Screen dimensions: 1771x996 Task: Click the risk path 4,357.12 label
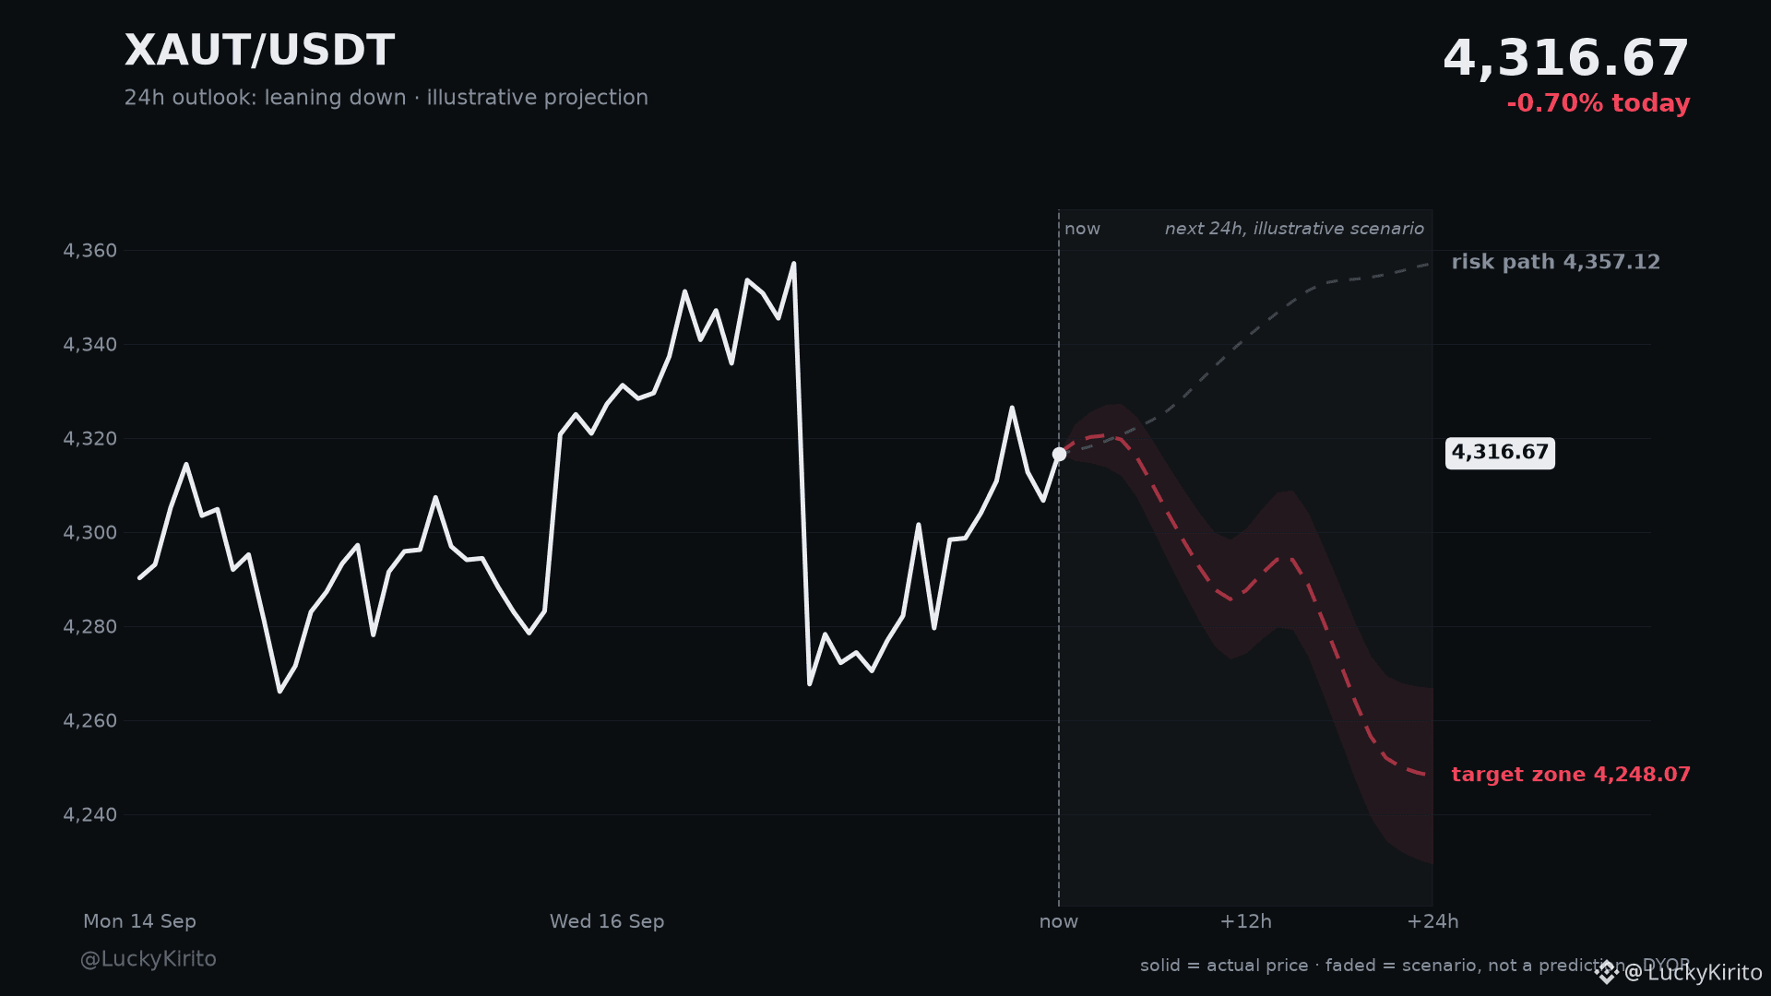1555,262
